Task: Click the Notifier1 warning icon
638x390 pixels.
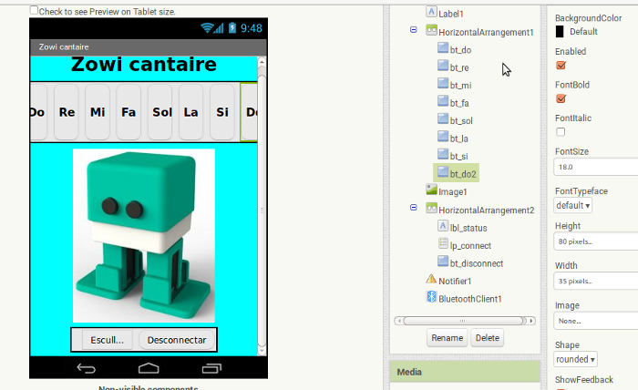Action: click(x=431, y=280)
